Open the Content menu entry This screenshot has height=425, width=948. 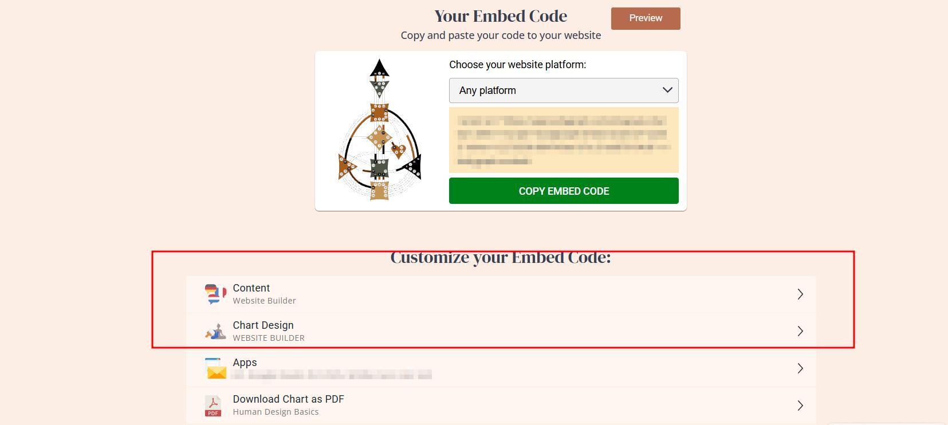(501, 294)
